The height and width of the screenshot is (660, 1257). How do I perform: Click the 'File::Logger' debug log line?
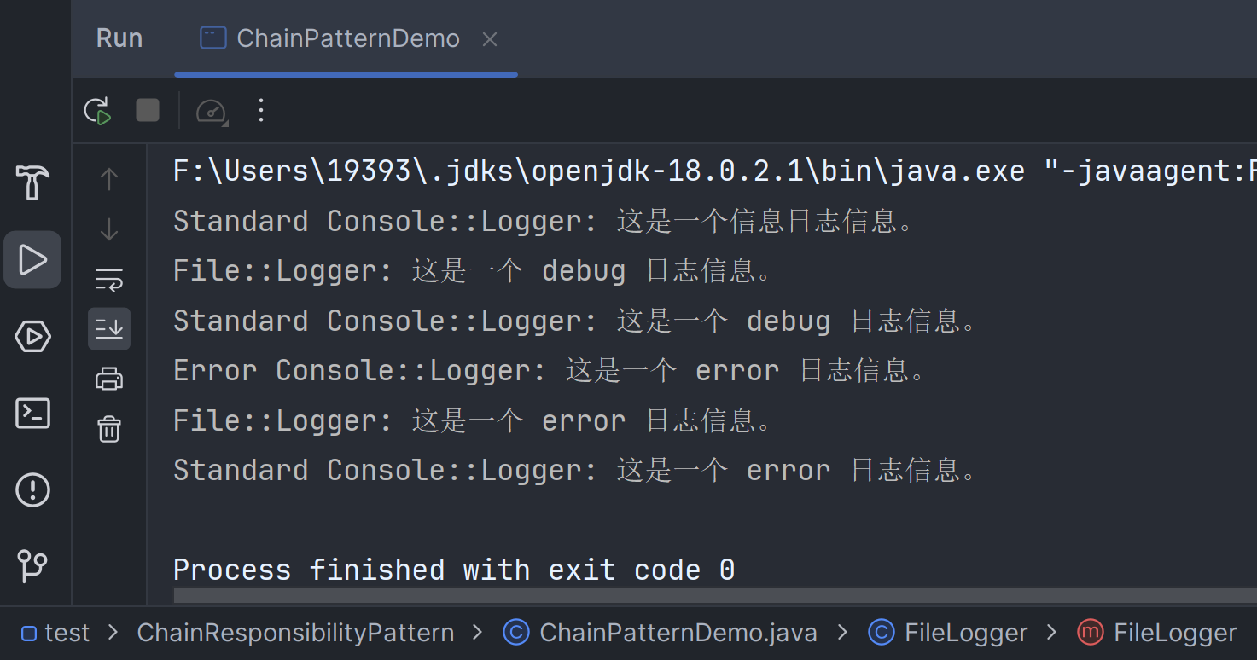[x=473, y=271]
